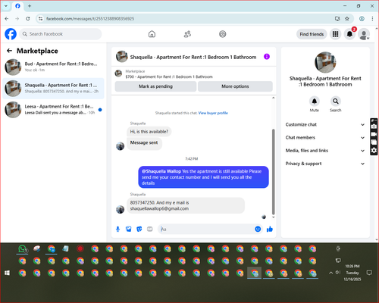The height and width of the screenshot is (303, 379).
Task: Open the taskbar clock showing 10:26 PM
Action: (352, 273)
